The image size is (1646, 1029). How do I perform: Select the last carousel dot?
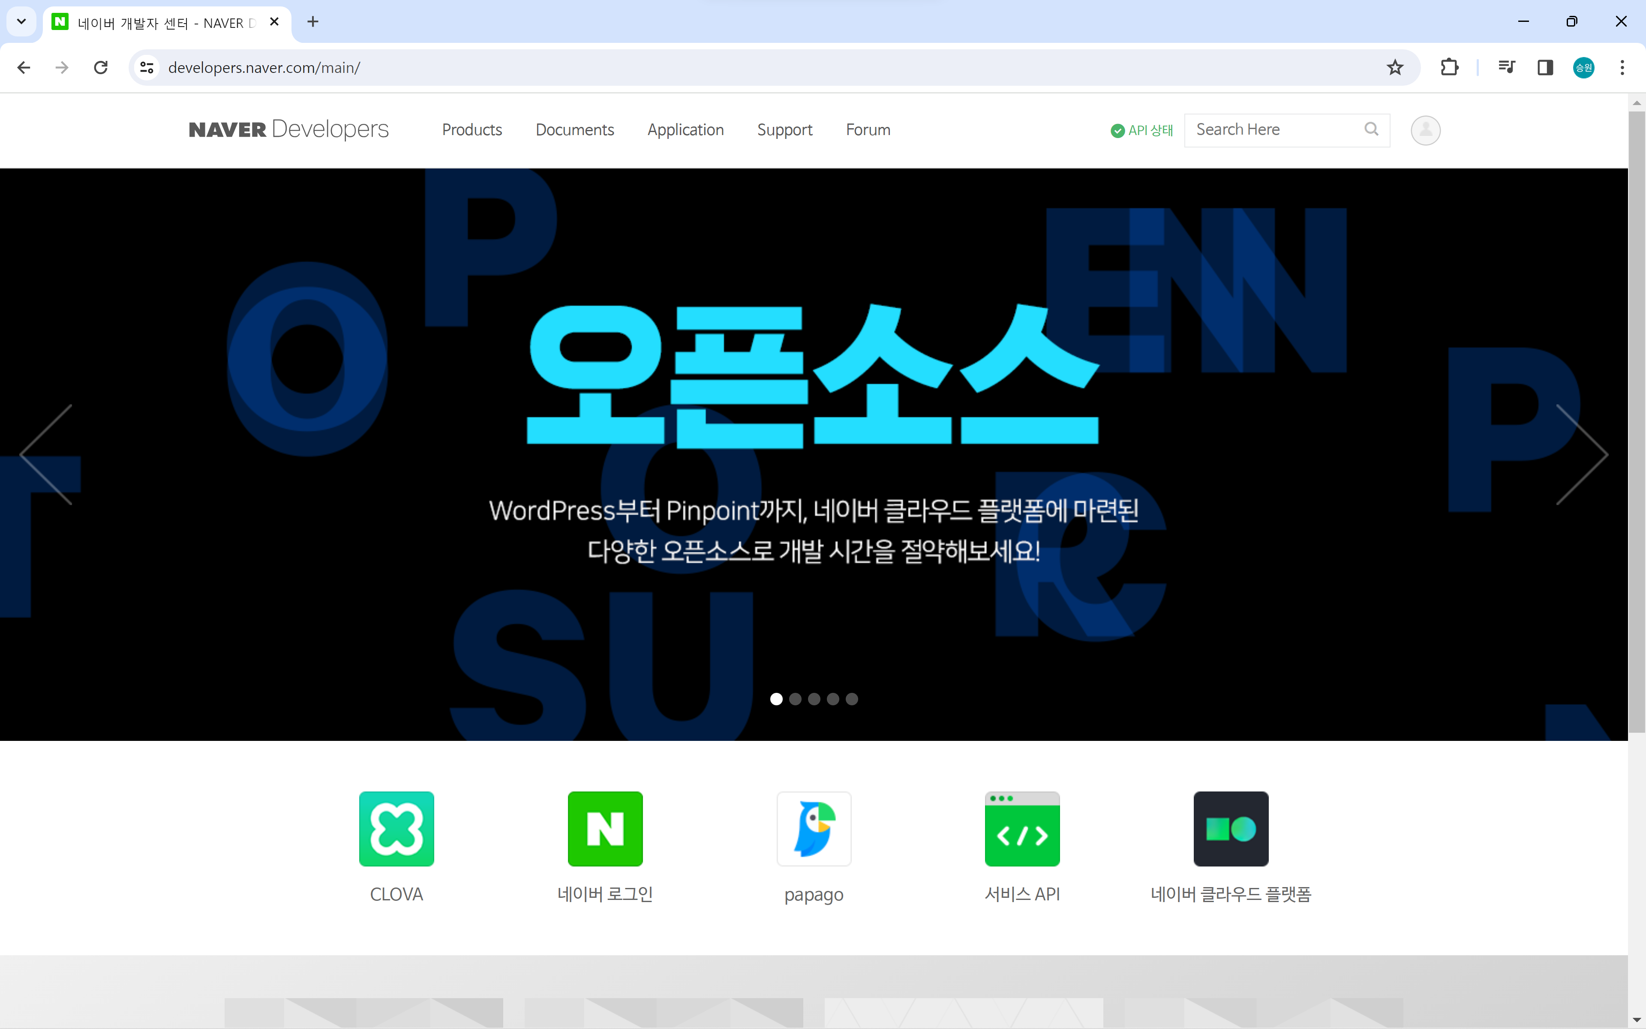(x=852, y=699)
